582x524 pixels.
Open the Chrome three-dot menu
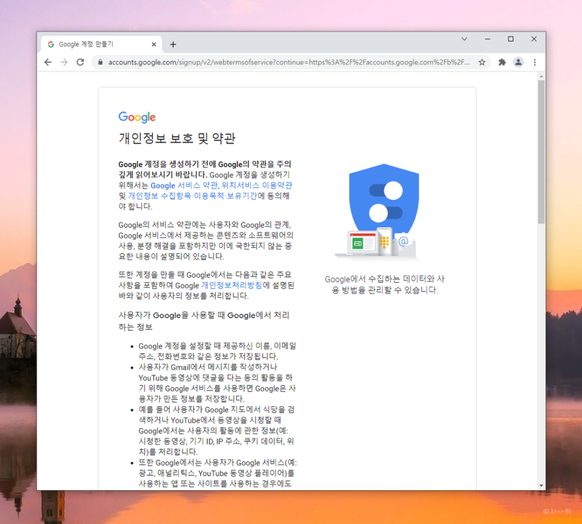point(535,62)
